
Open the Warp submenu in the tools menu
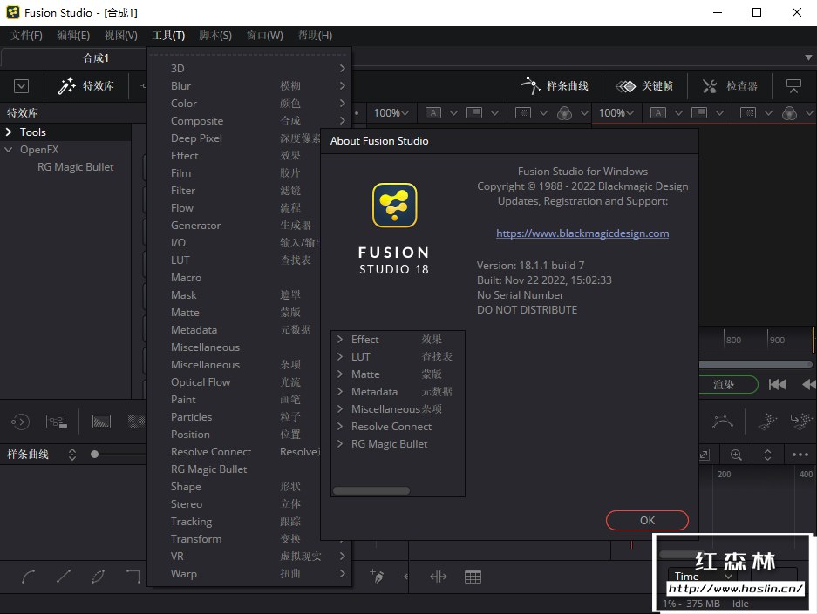(249, 574)
